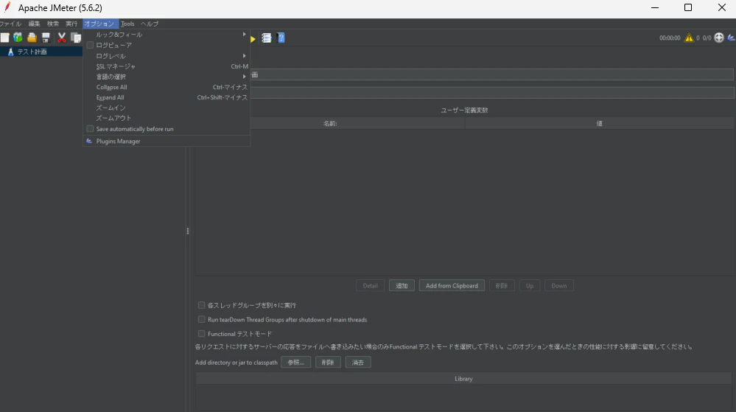The width and height of the screenshot is (736, 412).
Task: Click the yellow warning triangle error indicator
Action: point(689,38)
